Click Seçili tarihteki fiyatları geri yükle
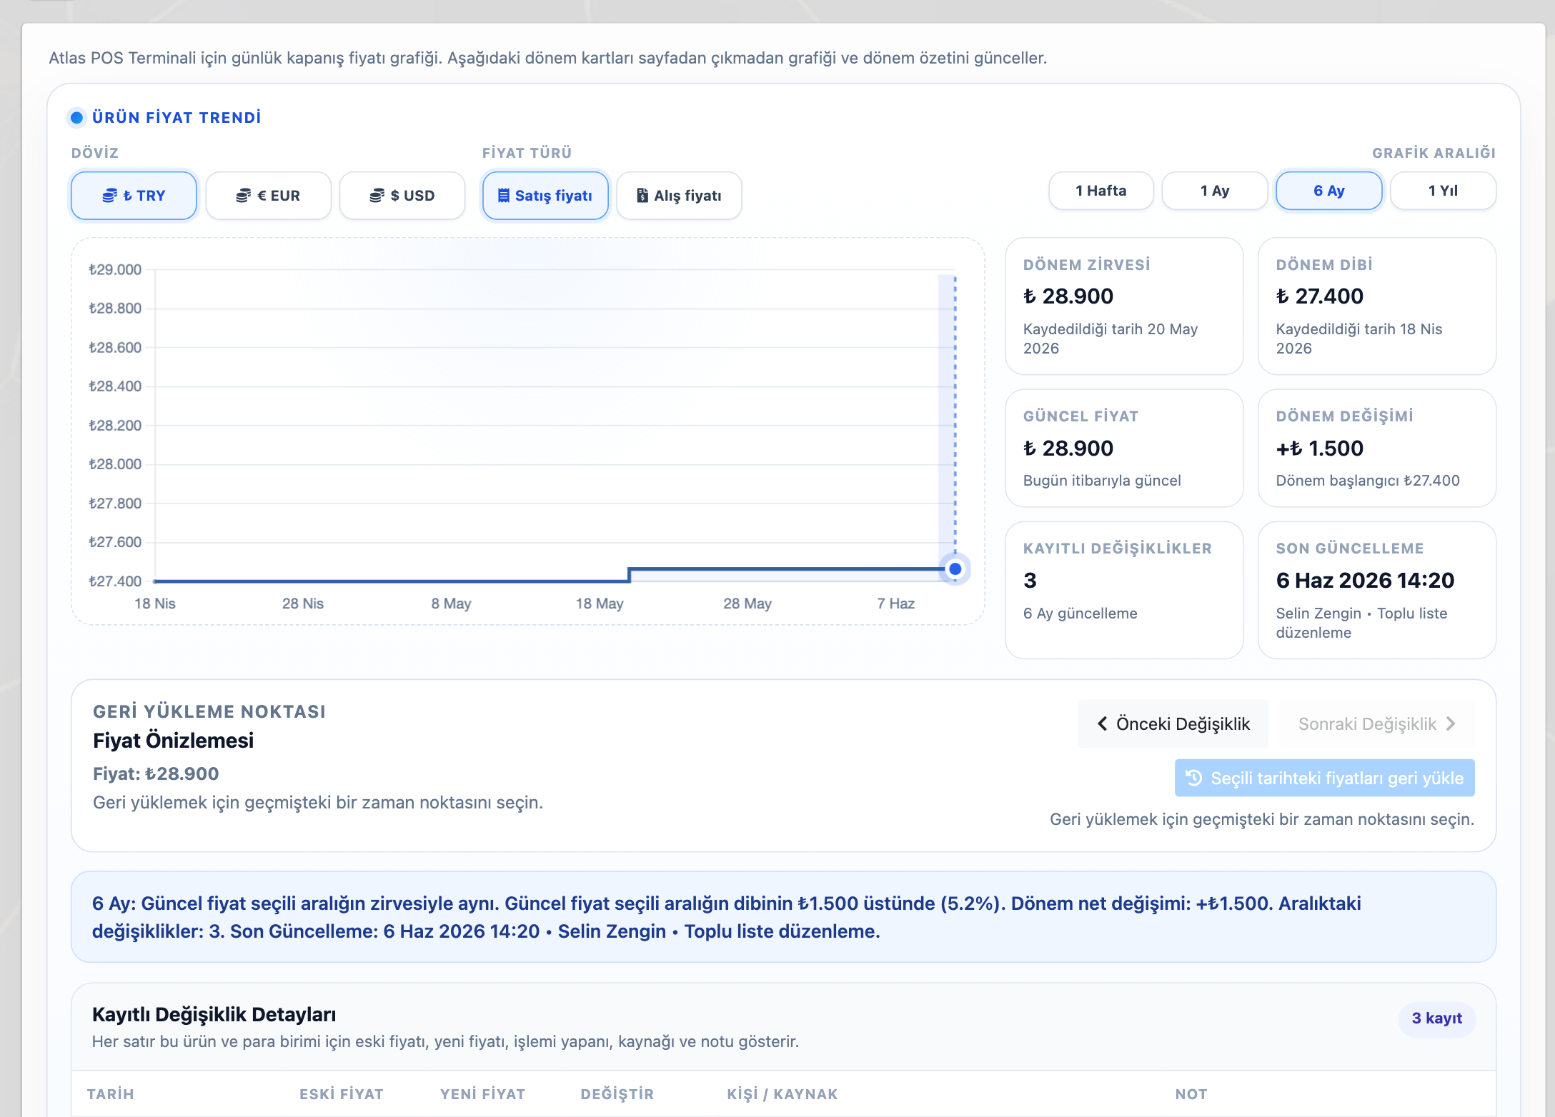 (1324, 778)
